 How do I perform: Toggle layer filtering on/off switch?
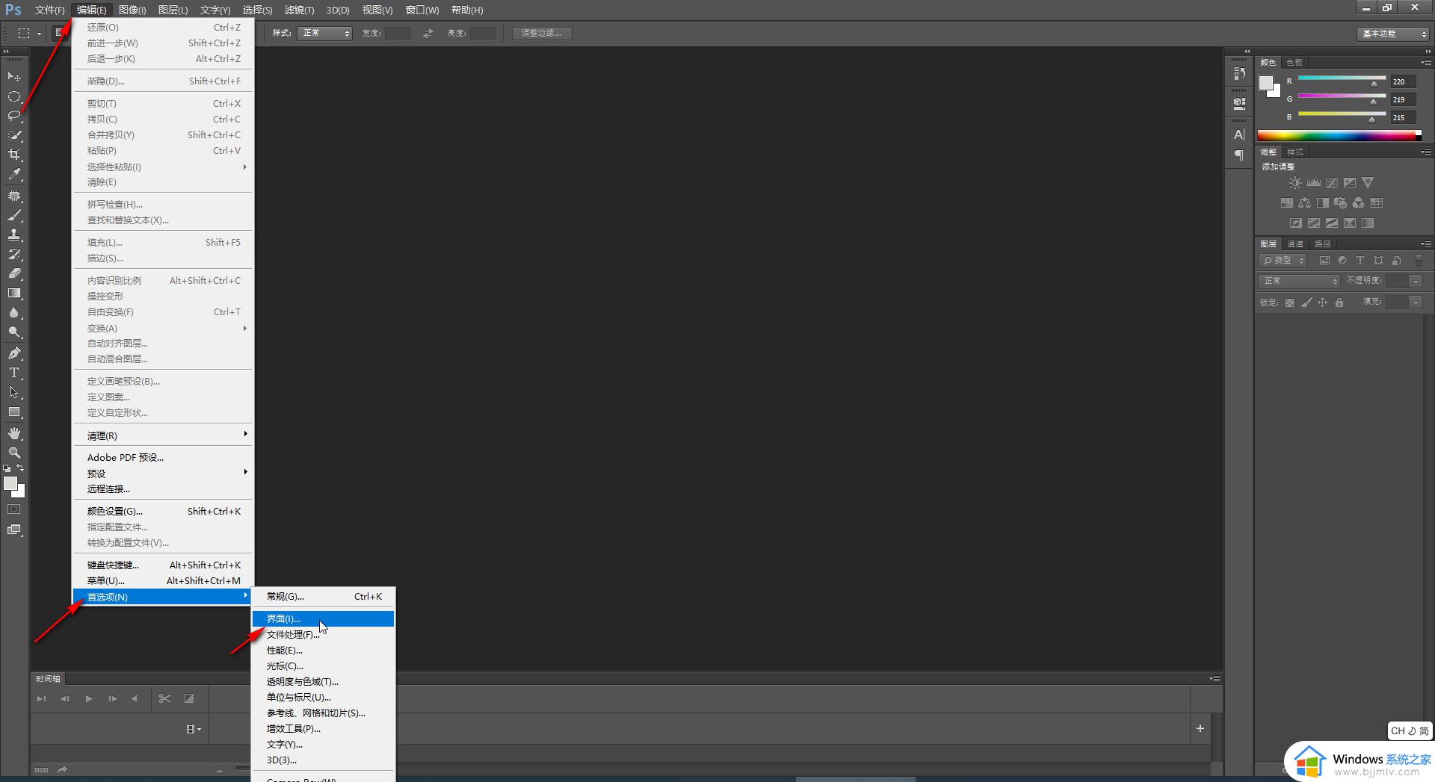click(1419, 260)
